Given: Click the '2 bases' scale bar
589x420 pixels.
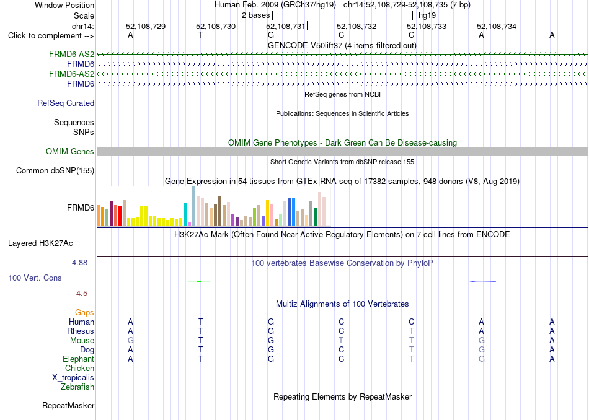Looking at the screenshot, I should tap(343, 15).
